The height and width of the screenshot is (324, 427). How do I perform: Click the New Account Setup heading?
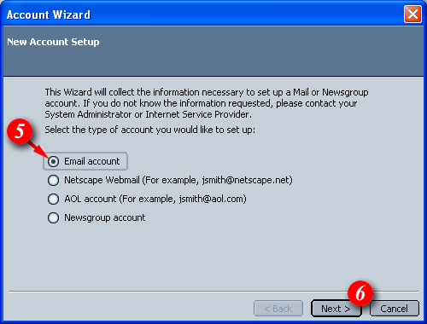[53, 42]
